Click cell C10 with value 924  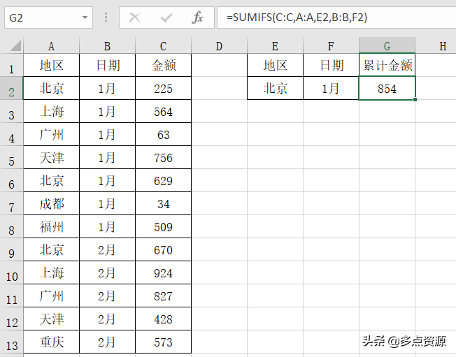click(x=163, y=272)
